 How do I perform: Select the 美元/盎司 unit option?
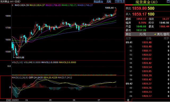(162, 34)
